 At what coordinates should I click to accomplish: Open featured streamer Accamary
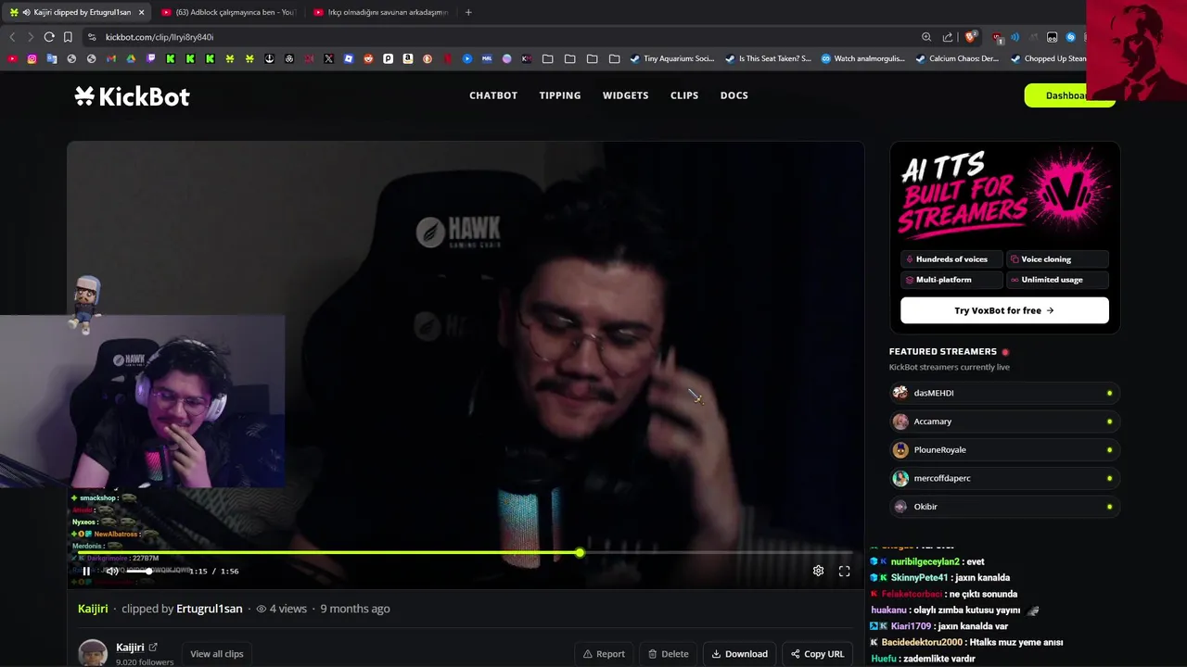[1004, 422]
